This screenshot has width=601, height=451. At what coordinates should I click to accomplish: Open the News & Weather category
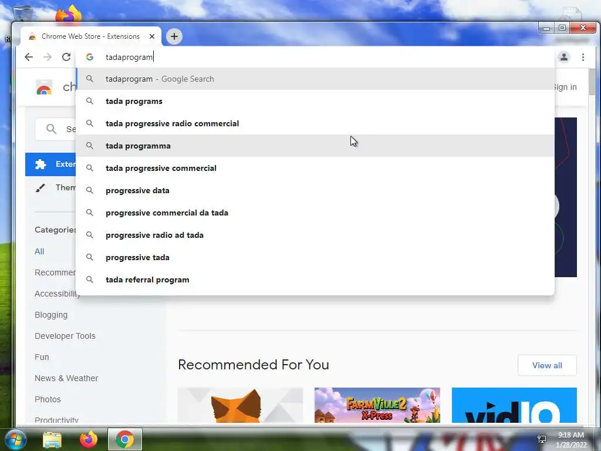click(66, 378)
